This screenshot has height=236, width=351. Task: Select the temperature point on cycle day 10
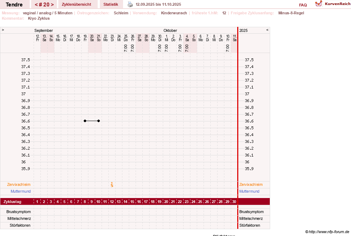click(98, 121)
